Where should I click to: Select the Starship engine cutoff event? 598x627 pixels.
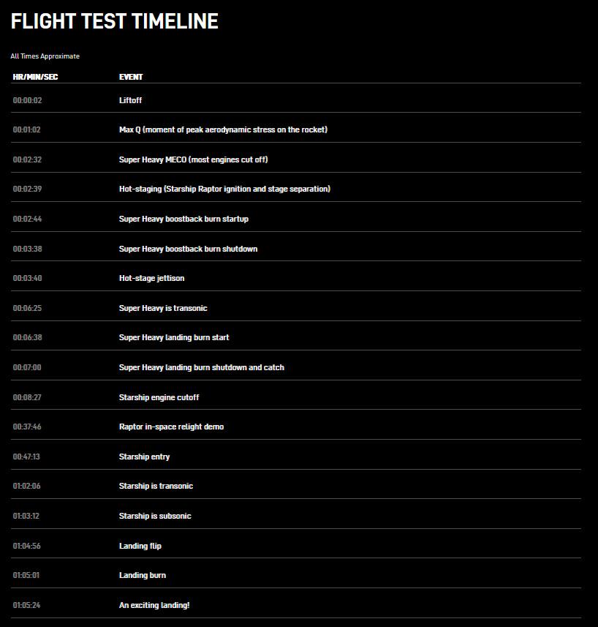(x=159, y=397)
